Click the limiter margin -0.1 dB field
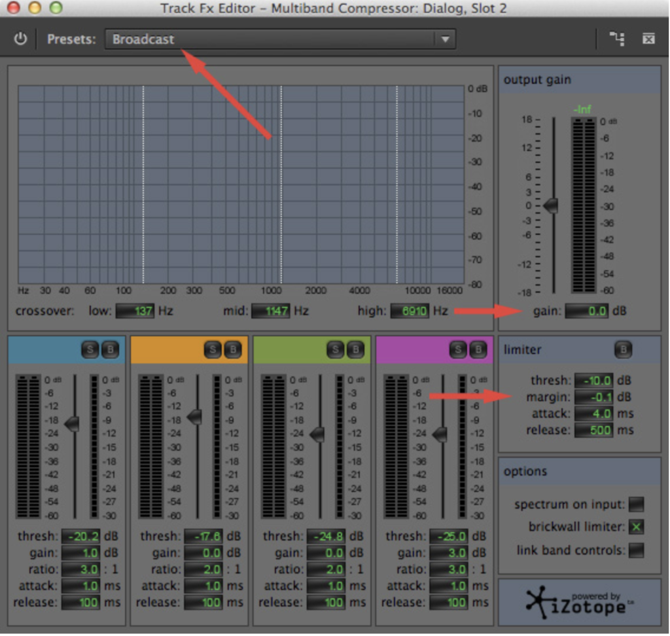The image size is (670, 636). click(593, 397)
